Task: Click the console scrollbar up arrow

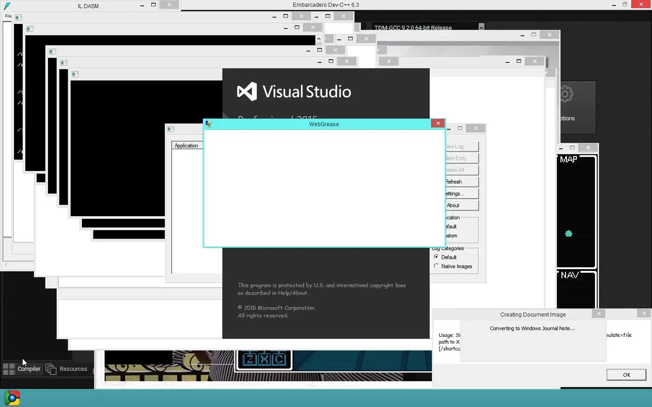Action: click(319, 39)
